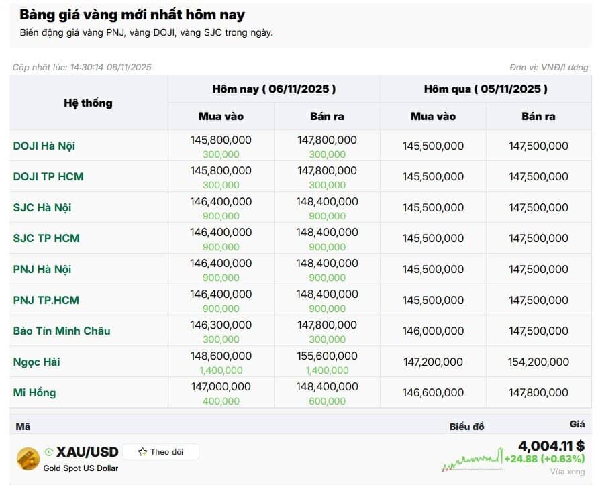The width and height of the screenshot is (596, 485).
Task: Click Mua vào header under Hôm nay
Action: (x=221, y=117)
